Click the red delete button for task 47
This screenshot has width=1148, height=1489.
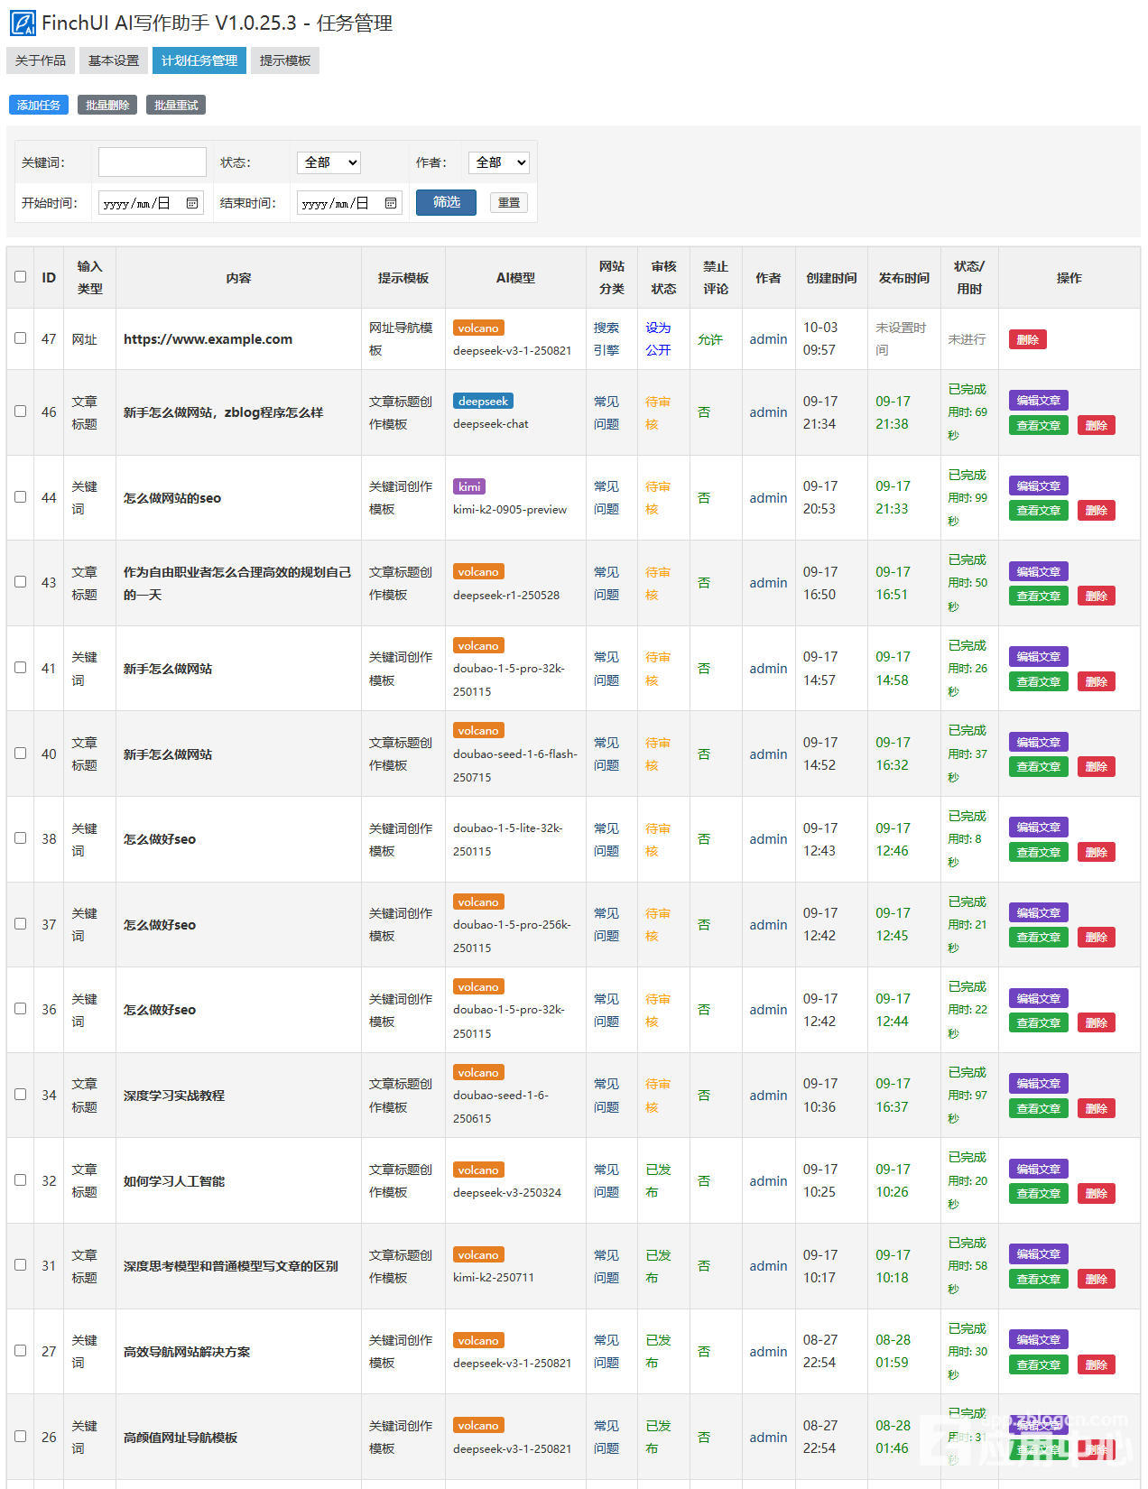click(1027, 339)
